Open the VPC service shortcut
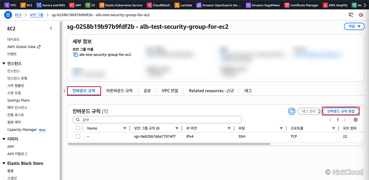369x180 pixels. coord(10,5)
